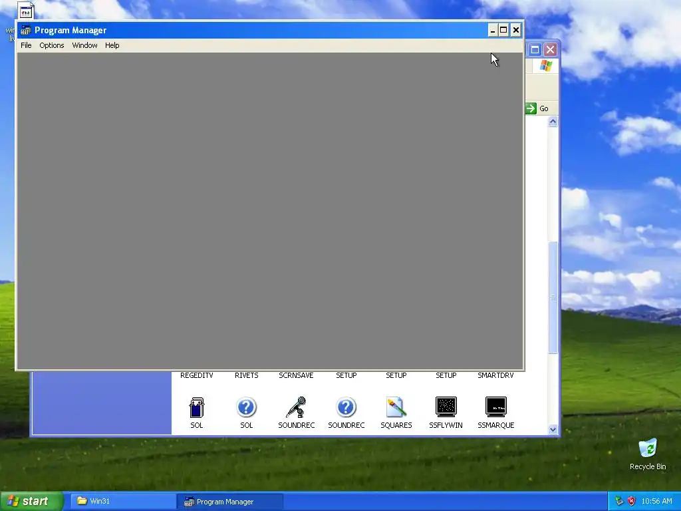This screenshot has width=681, height=511.
Task: Close the Win31 folder window
Action: point(550,49)
